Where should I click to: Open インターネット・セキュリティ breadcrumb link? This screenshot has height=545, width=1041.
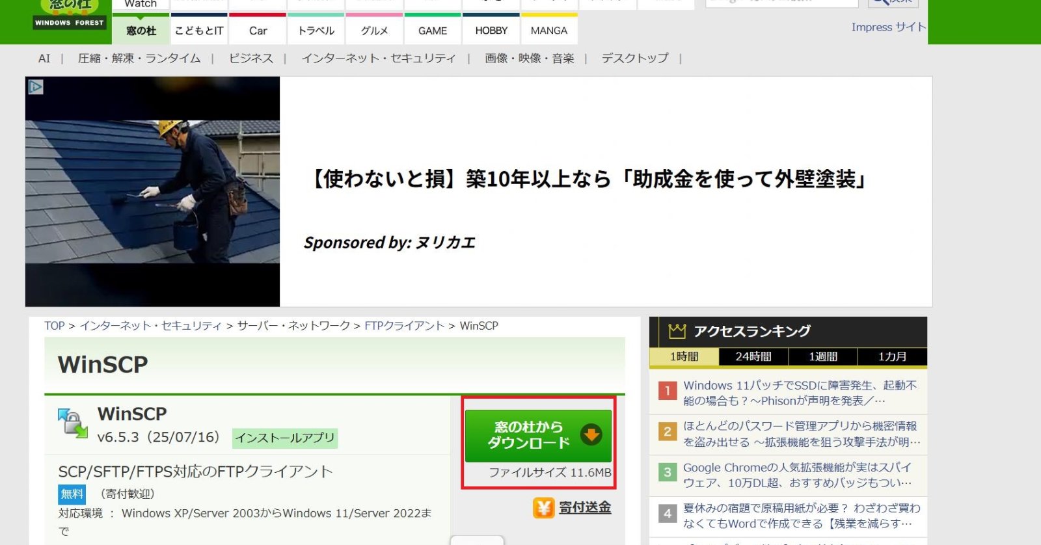pyautogui.click(x=150, y=326)
